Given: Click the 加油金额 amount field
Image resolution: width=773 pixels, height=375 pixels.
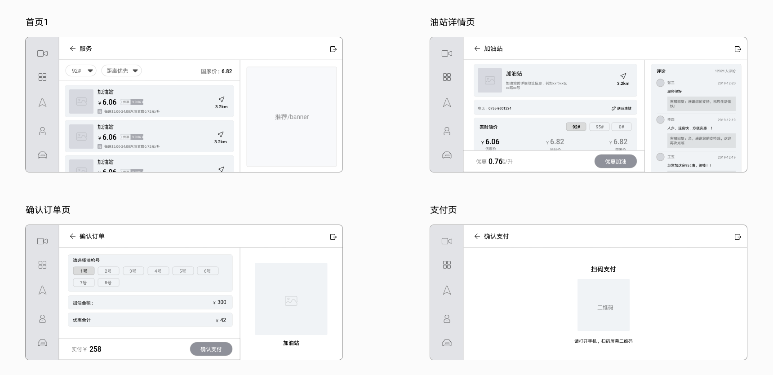Looking at the screenshot, I should click(150, 302).
